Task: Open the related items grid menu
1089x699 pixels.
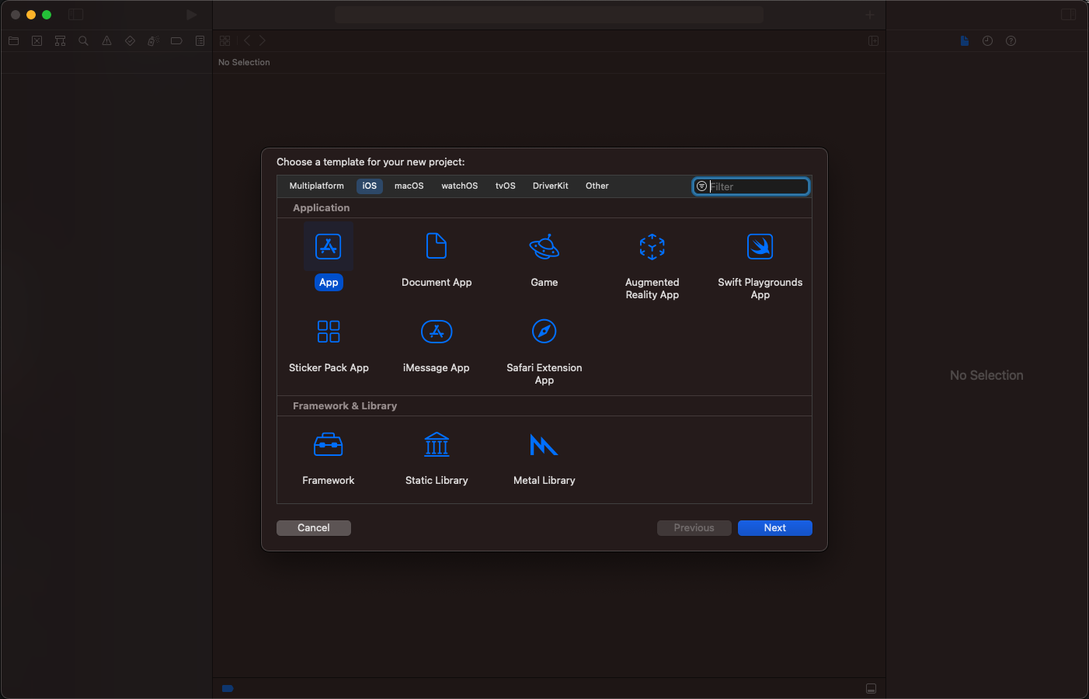Action: point(225,41)
